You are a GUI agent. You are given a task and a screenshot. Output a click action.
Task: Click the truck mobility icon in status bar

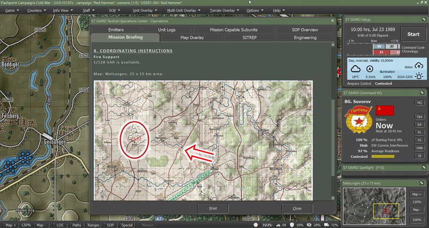(326, 225)
